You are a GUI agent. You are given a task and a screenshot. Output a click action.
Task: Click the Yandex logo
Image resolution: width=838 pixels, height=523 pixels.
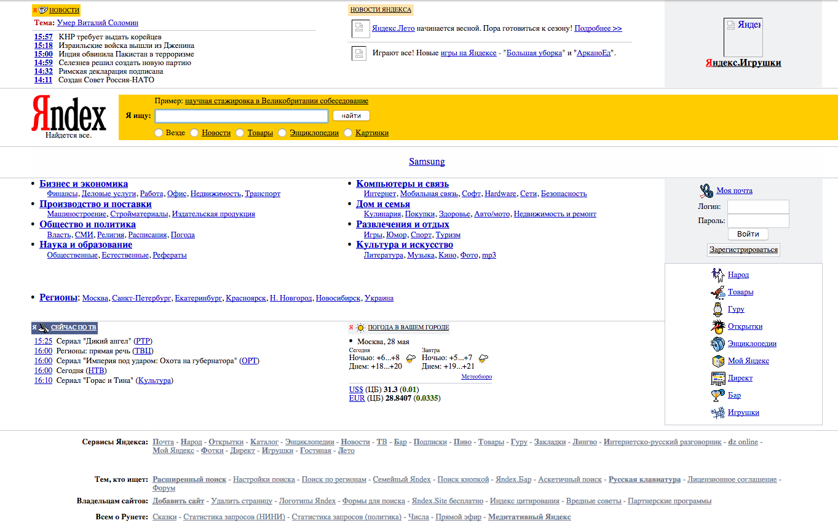coord(69,114)
